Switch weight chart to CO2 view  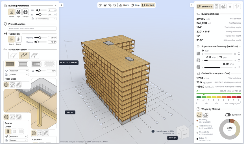pos(206,114)
